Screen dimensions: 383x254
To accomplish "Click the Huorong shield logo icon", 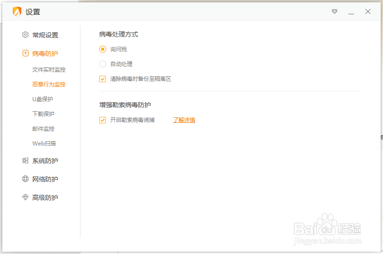I will pyautogui.click(x=17, y=12).
